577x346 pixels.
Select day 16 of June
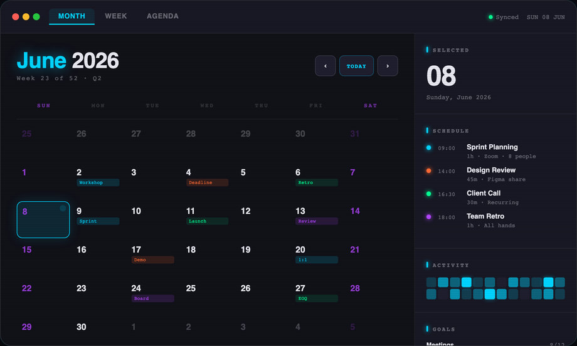(82, 249)
